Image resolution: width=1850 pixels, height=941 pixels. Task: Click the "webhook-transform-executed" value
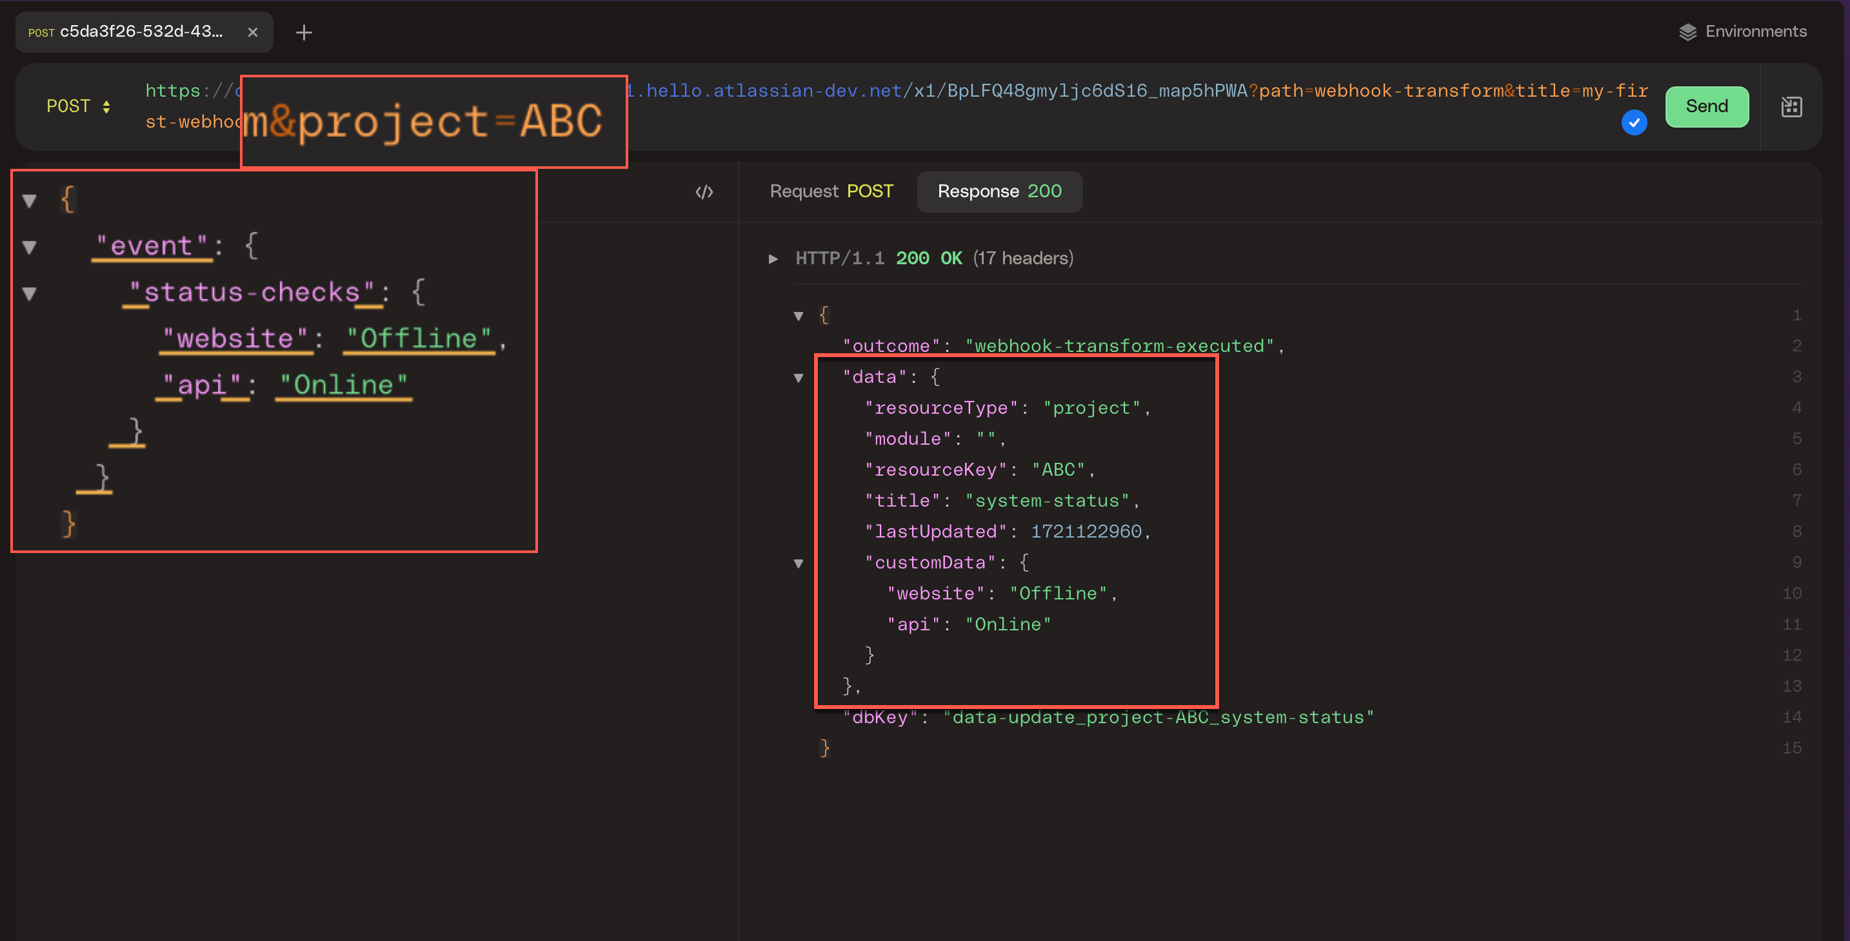click(1119, 346)
